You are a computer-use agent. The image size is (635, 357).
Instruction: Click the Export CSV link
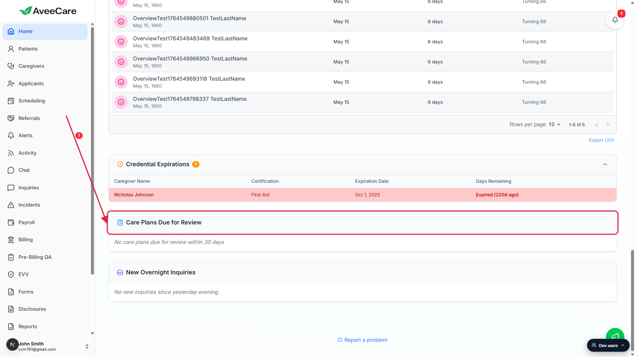[x=601, y=140]
